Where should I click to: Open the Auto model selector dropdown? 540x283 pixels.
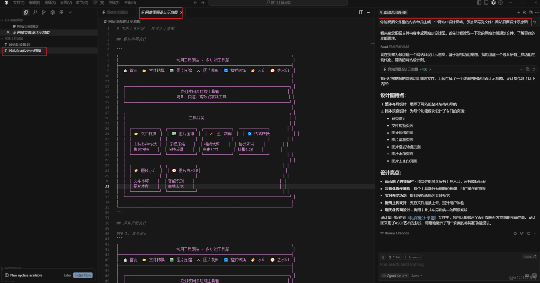pos(416,276)
